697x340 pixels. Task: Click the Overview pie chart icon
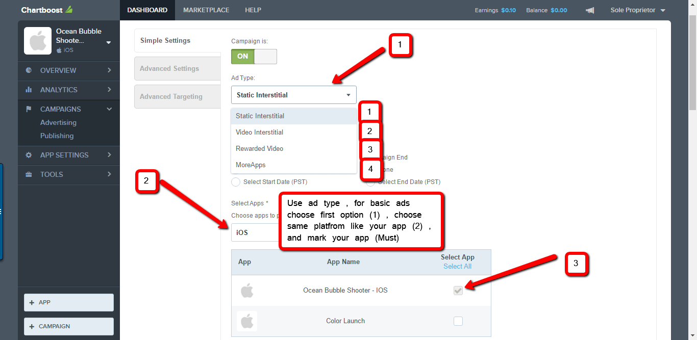tap(29, 70)
